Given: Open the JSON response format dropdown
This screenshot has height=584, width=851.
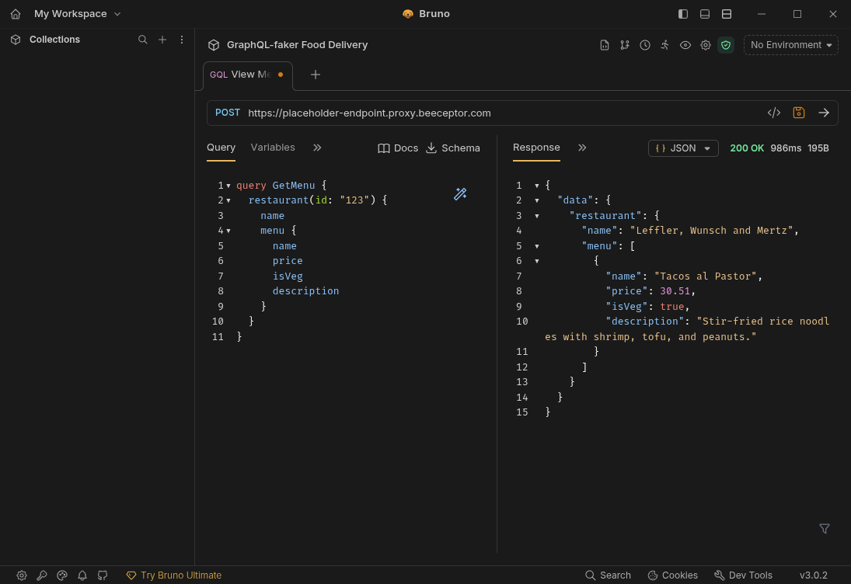Looking at the screenshot, I should tap(683, 148).
